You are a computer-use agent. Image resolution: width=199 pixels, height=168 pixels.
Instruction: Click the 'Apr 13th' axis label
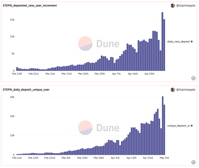coord(132,158)
